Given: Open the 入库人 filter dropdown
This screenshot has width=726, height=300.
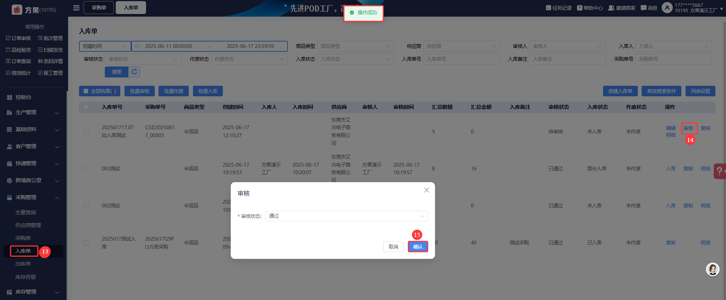Looking at the screenshot, I should tap(673, 46).
